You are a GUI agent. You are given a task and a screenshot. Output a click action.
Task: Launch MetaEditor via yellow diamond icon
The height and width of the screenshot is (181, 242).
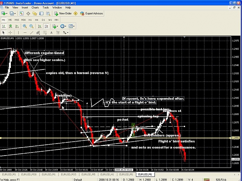[76, 14]
